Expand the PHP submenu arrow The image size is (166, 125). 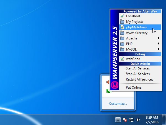[159, 44]
